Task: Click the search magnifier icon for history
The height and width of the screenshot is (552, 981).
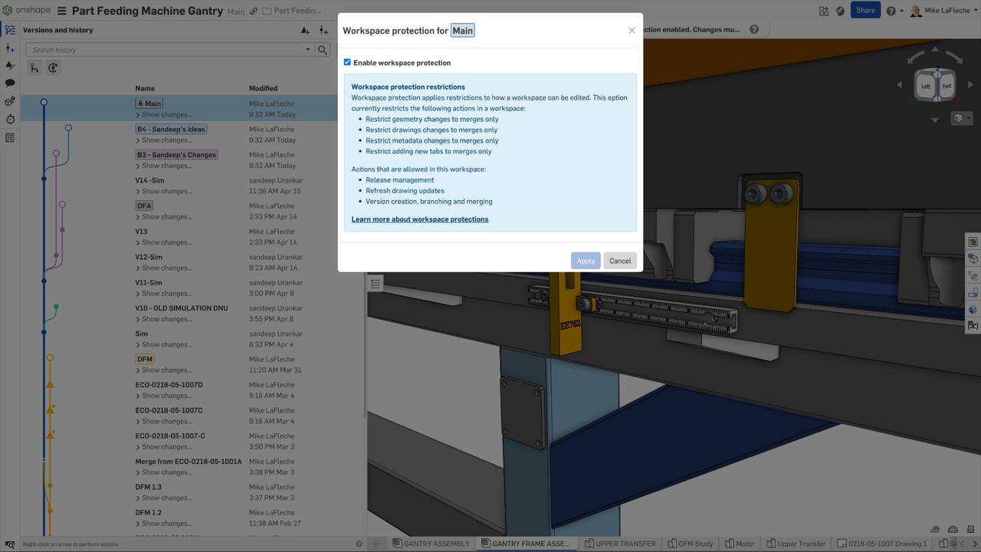Action: point(323,50)
